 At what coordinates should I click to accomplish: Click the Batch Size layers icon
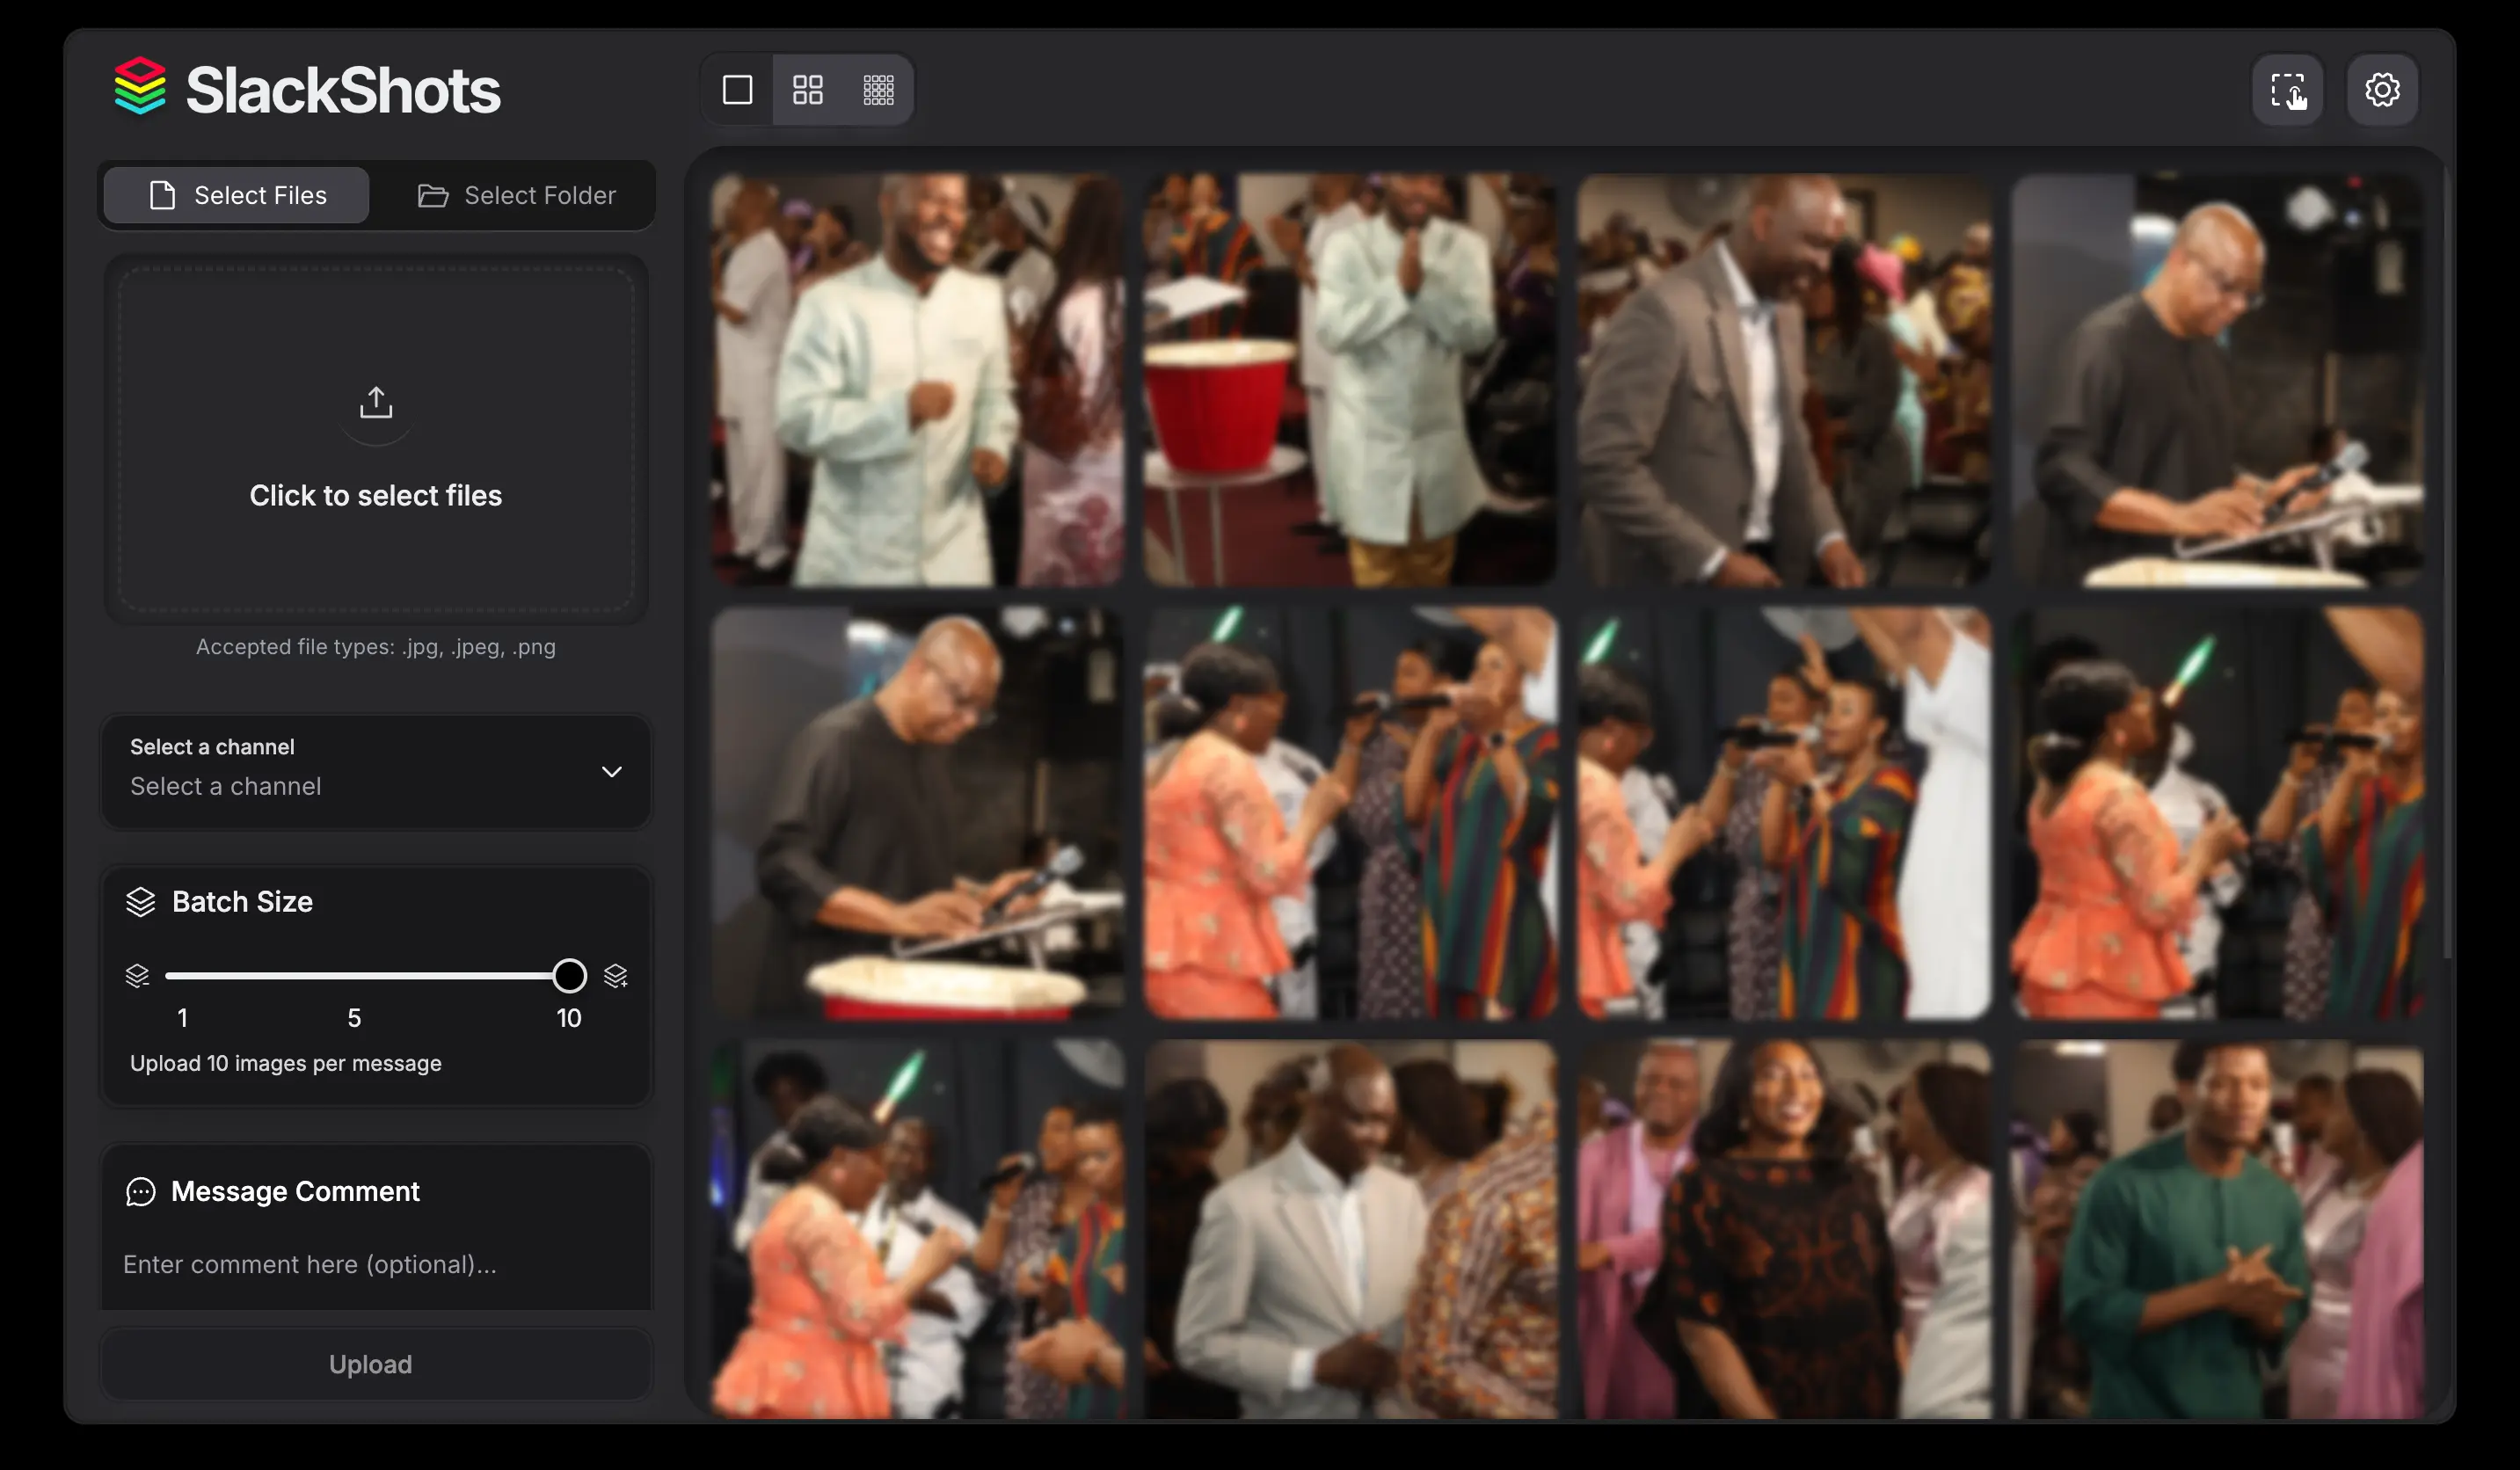coord(141,902)
